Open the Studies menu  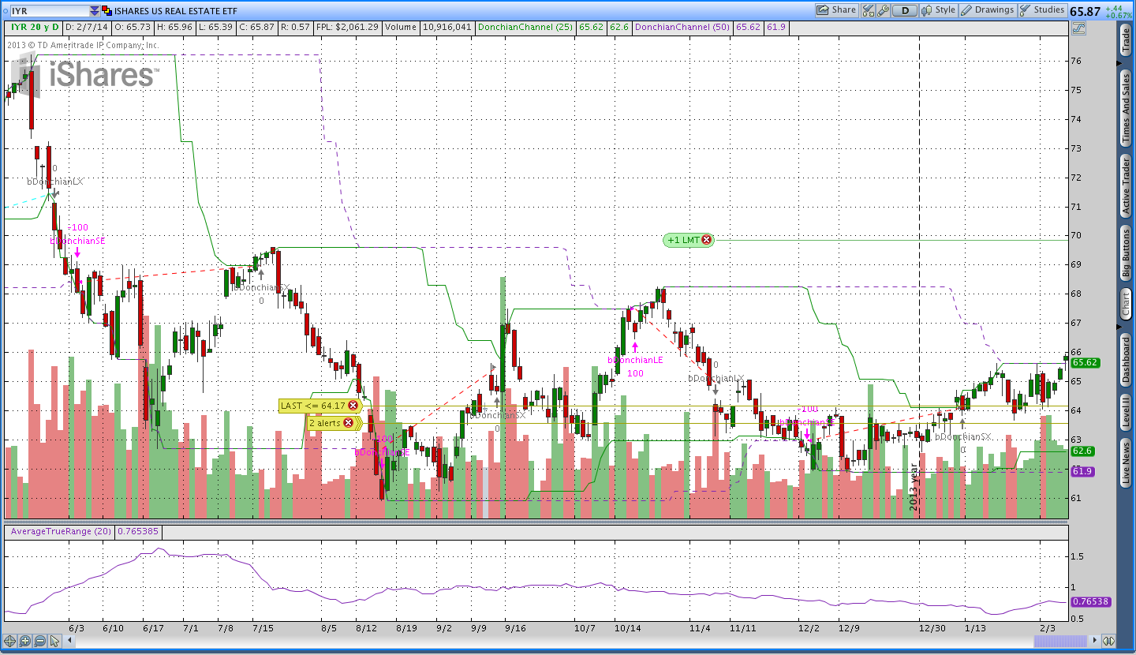1042,10
